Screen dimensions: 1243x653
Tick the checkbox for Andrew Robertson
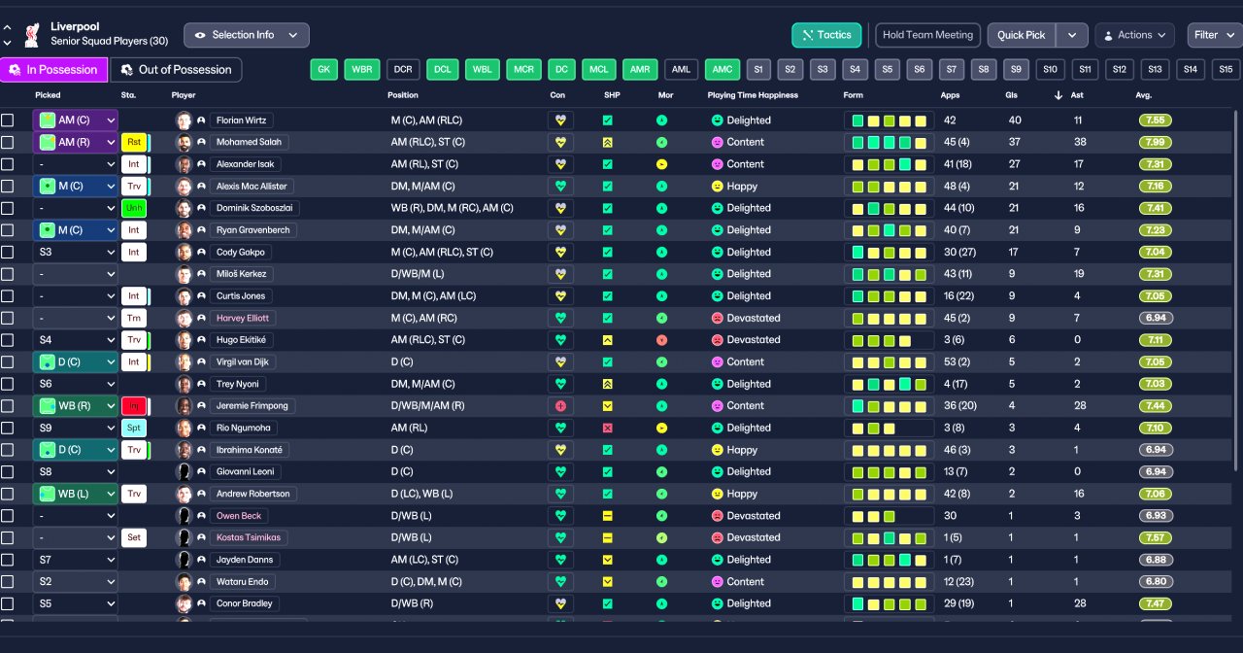coord(8,494)
